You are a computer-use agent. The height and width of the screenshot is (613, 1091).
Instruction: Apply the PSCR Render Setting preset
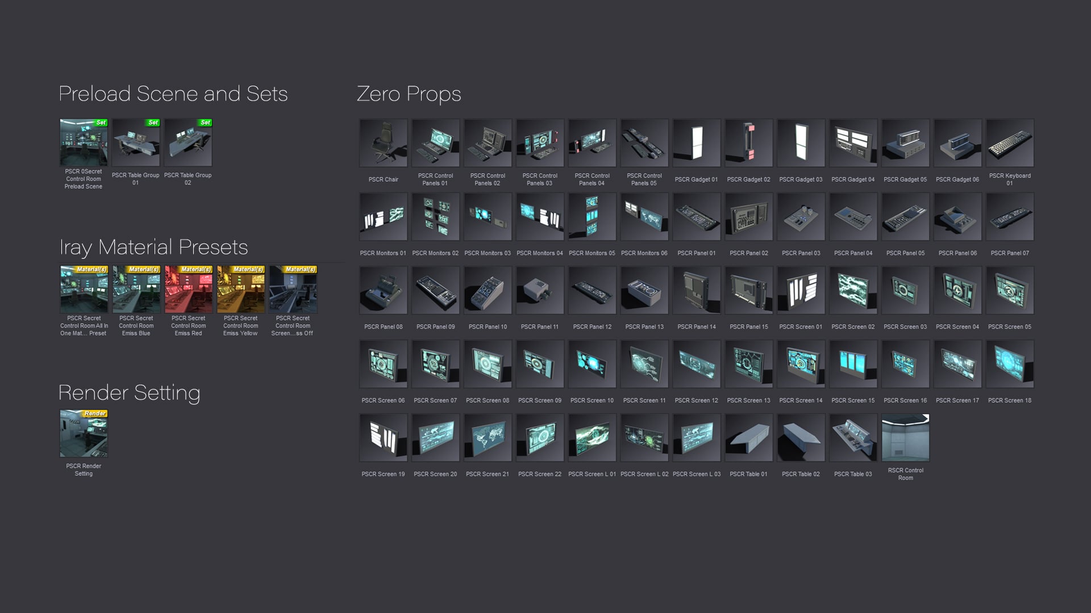[84, 434]
